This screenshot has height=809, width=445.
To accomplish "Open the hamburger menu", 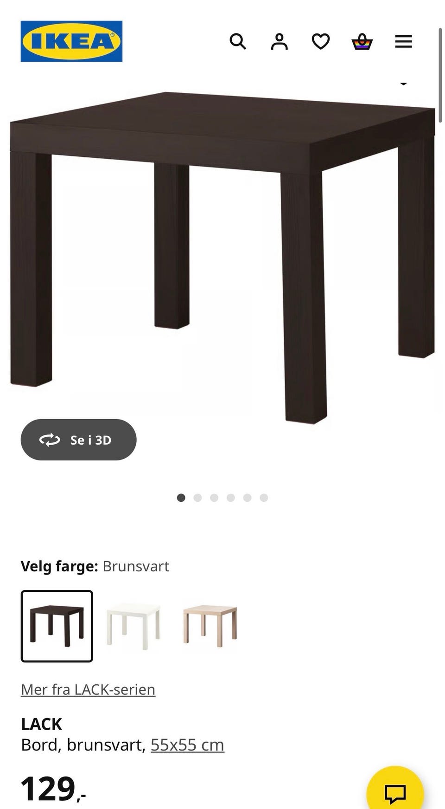I will 403,41.
